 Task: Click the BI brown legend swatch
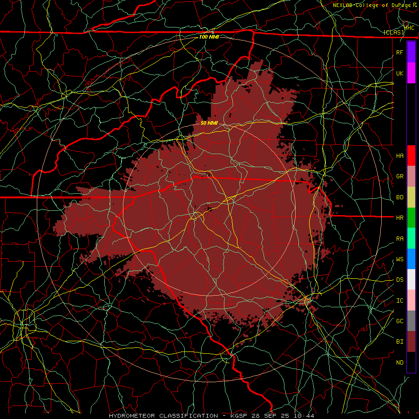coord(411,342)
